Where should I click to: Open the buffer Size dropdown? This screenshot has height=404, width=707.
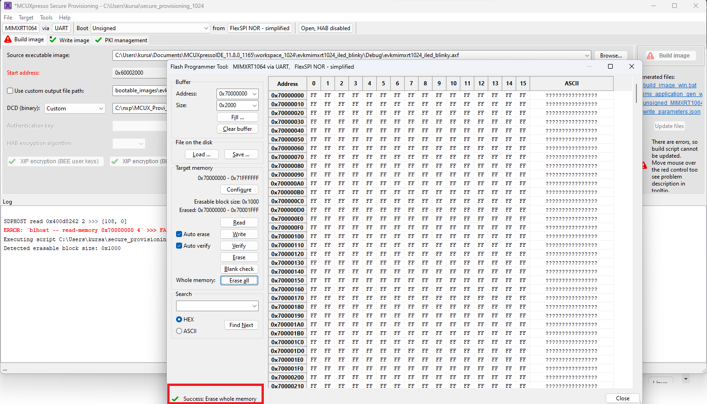(x=255, y=105)
